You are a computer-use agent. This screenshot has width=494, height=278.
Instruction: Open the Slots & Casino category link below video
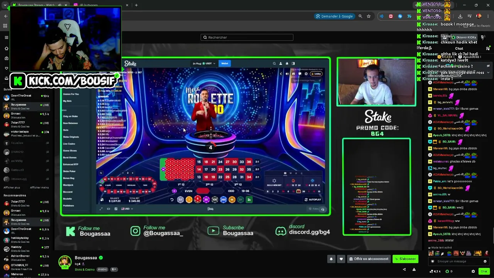point(85,270)
